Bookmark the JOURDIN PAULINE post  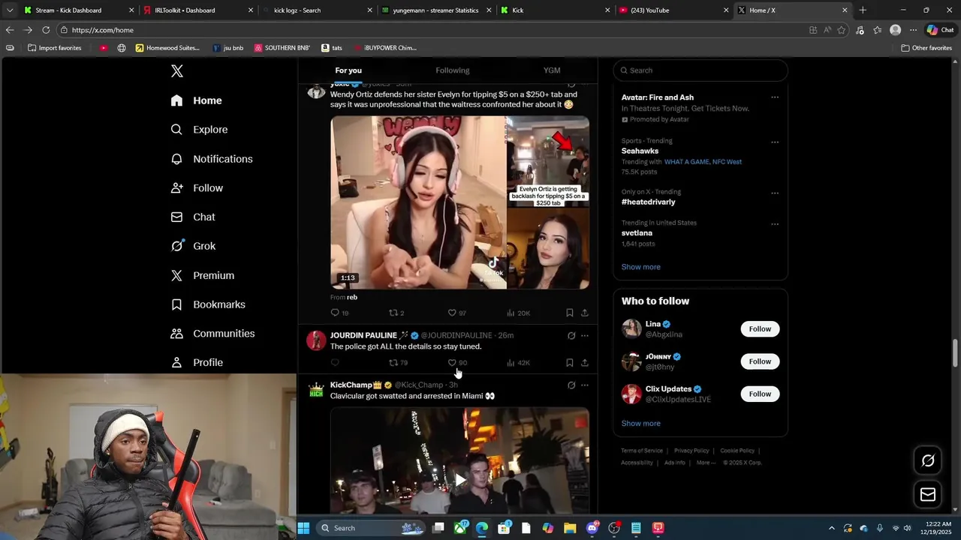coord(570,363)
